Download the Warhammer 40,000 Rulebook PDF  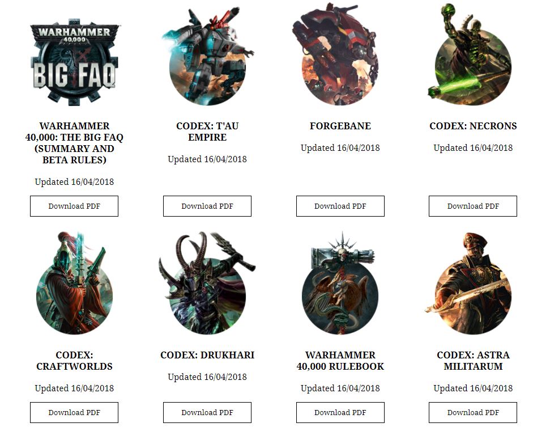click(340, 412)
